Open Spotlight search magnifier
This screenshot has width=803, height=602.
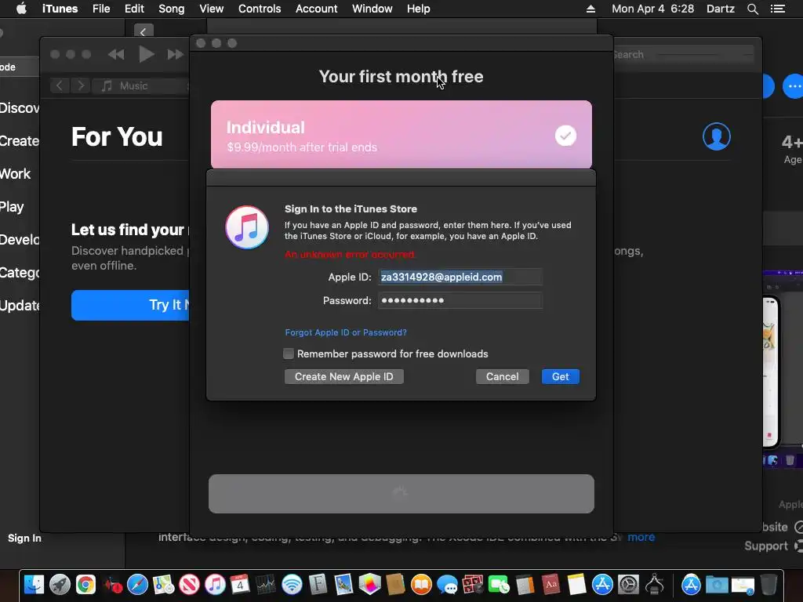[752, 9]
